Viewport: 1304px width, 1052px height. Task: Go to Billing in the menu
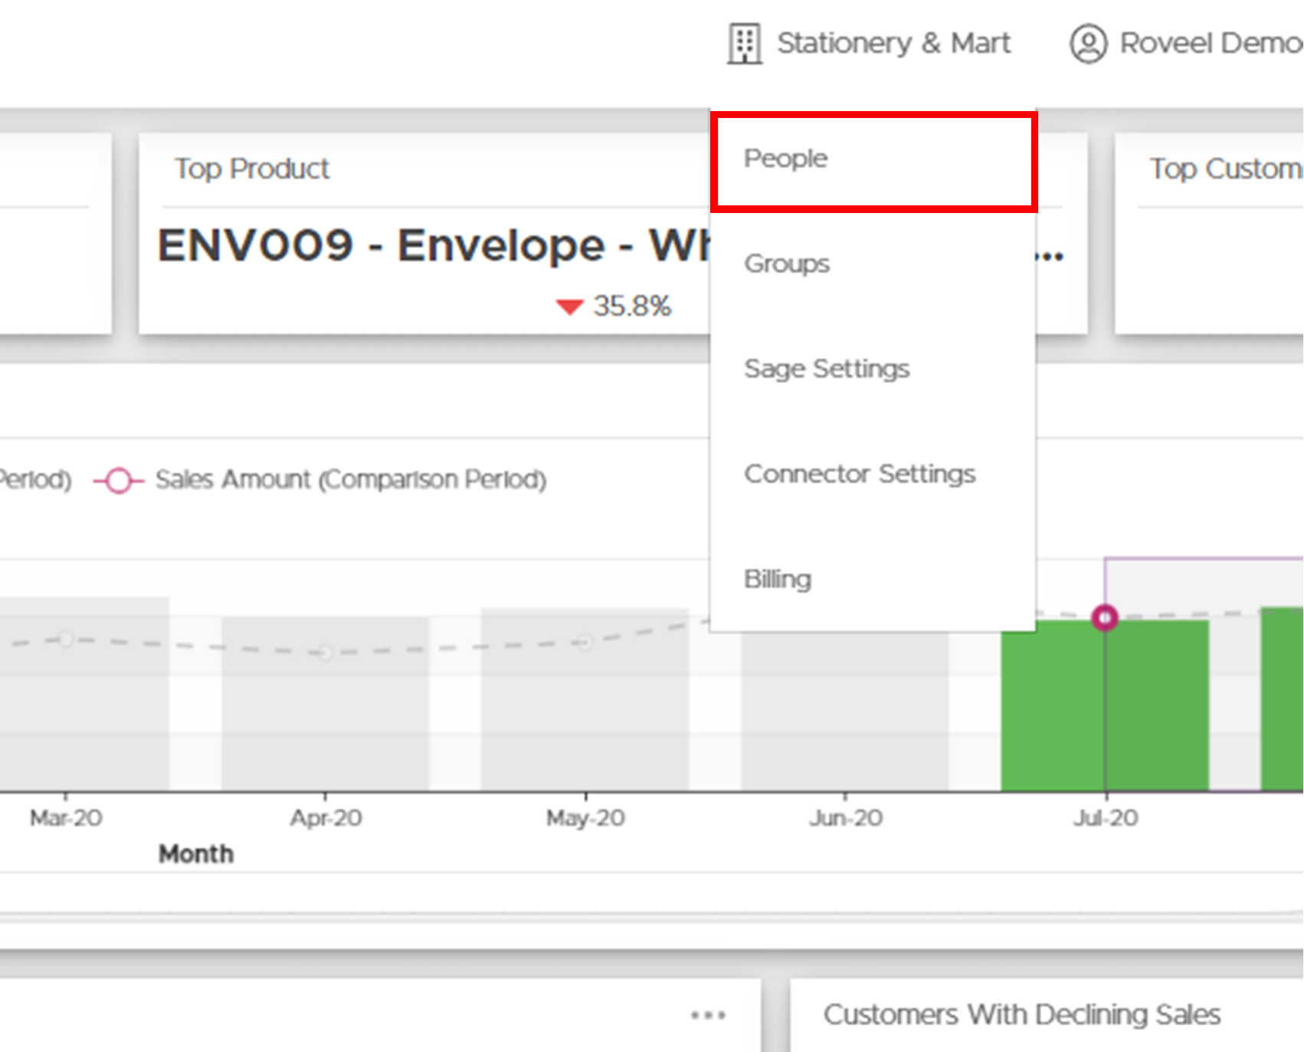pyautogui.click(x=778, y=579)
